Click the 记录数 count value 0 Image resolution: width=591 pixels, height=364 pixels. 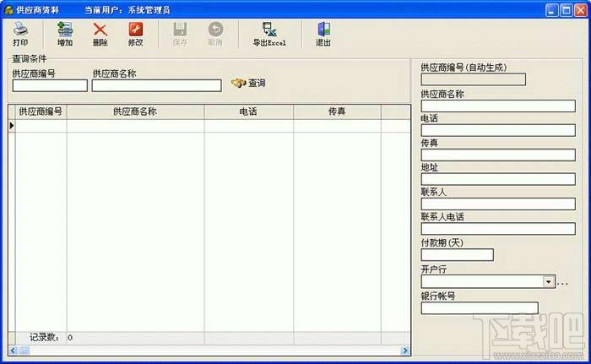(70, 338)
